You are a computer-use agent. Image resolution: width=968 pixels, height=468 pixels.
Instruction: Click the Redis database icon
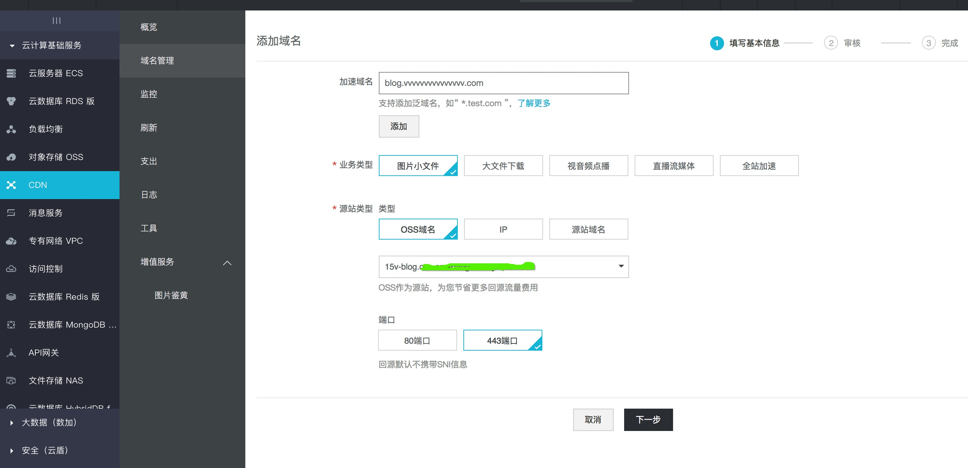11,297
